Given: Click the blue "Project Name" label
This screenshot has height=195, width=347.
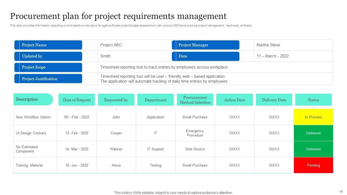Looking at the screenshot, I should pos(48,45).
